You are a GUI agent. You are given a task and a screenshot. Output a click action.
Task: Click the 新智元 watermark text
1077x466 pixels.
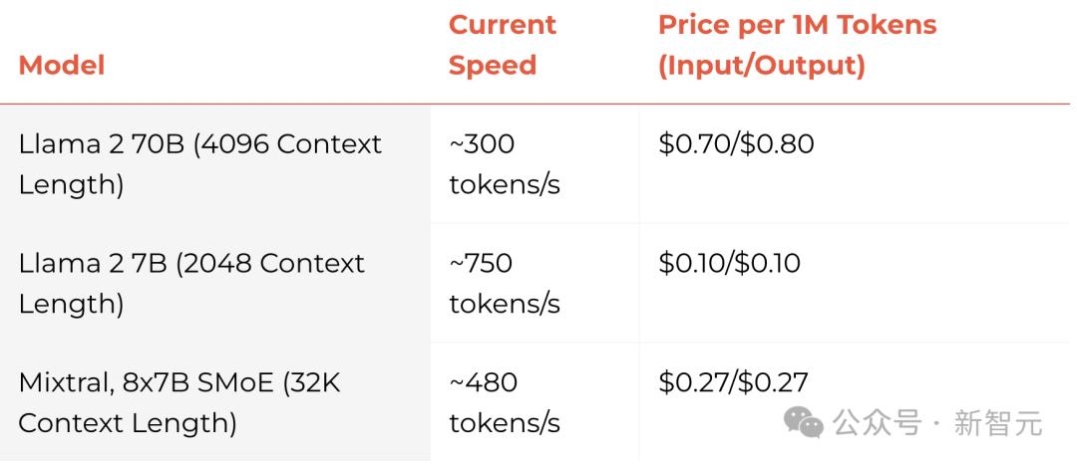click(998, 423)
